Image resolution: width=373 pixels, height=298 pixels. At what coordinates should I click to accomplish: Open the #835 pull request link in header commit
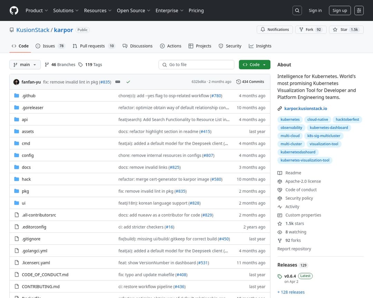[x=105, y=82]
